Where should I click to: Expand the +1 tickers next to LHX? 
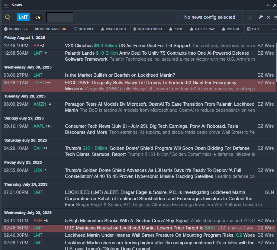pyautogui.click(x=45, y=170)
